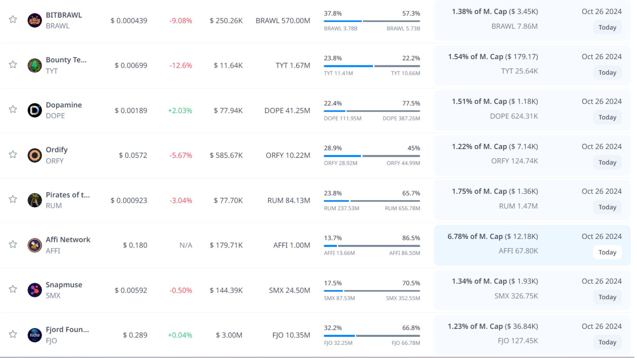Open the Snapmuse project name link

click(64, 285)
